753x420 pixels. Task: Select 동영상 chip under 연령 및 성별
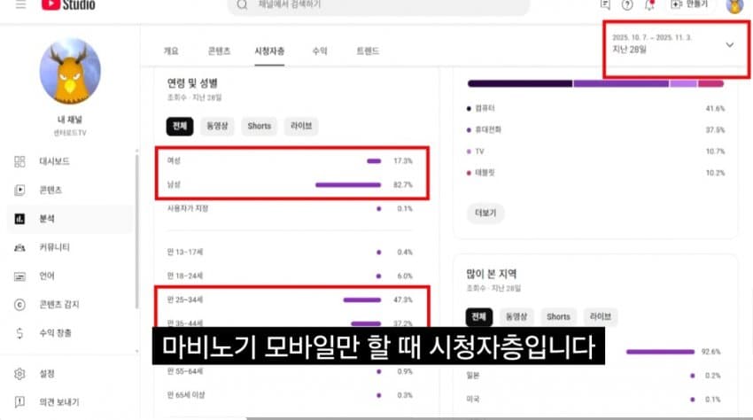217,126
